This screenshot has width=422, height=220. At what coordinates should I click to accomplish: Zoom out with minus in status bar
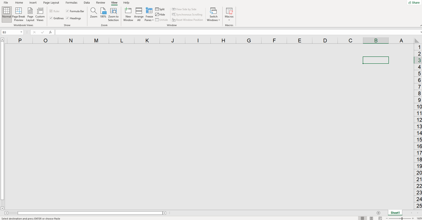pos(387,218)
